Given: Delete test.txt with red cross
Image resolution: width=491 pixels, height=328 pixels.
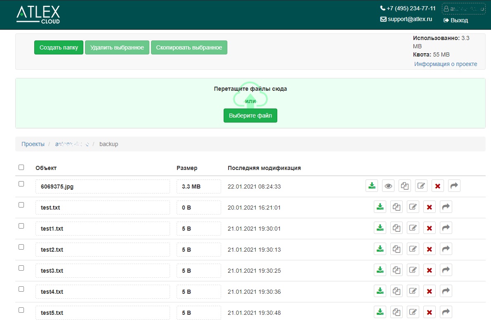Looking at the screenshot, I should tap(430, 207).
